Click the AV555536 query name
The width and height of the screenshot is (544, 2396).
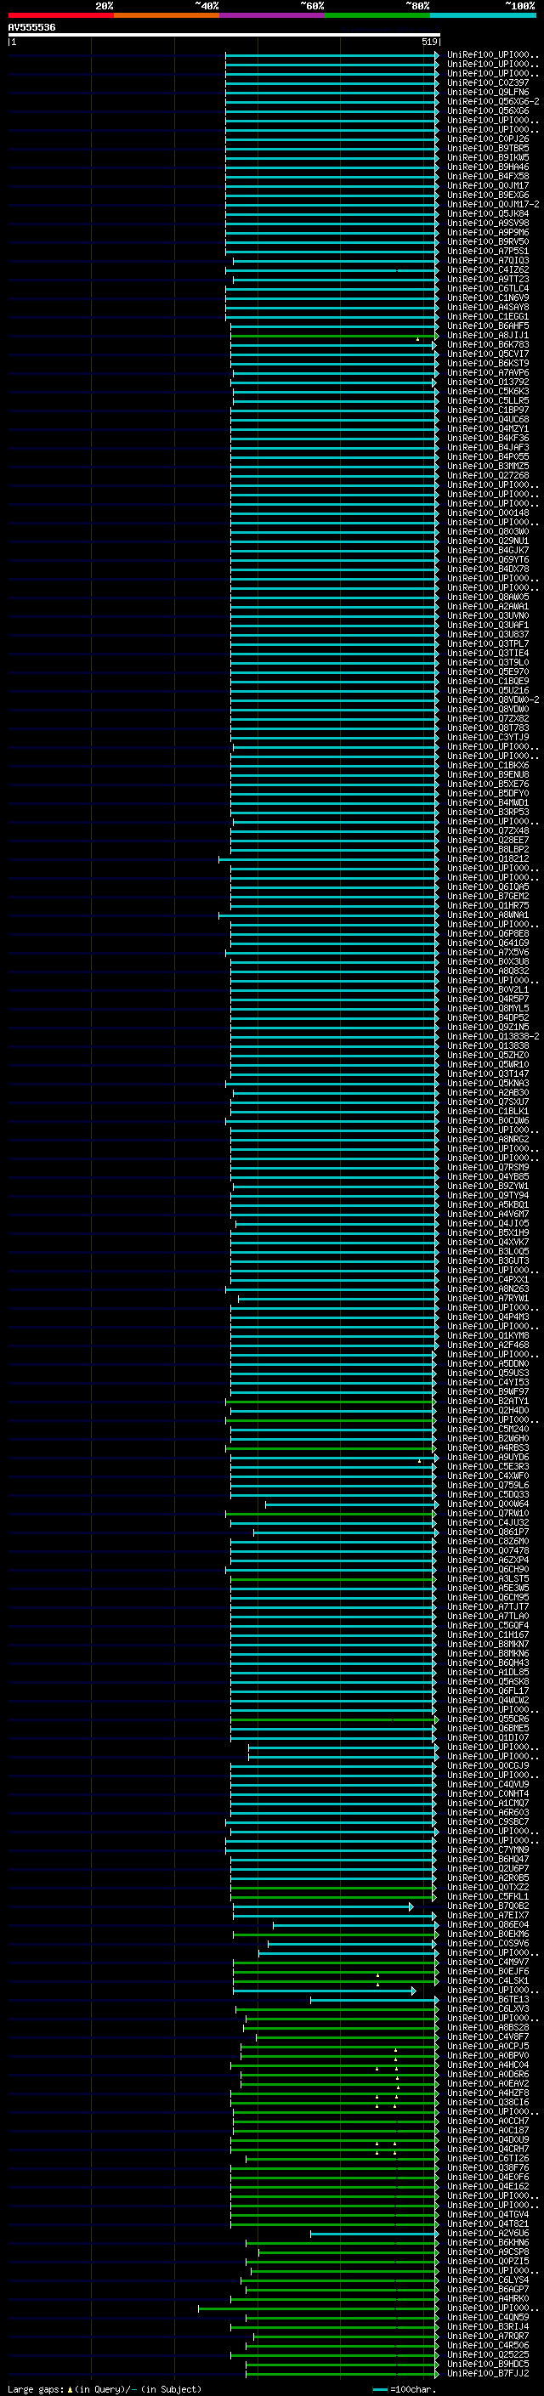31,28
